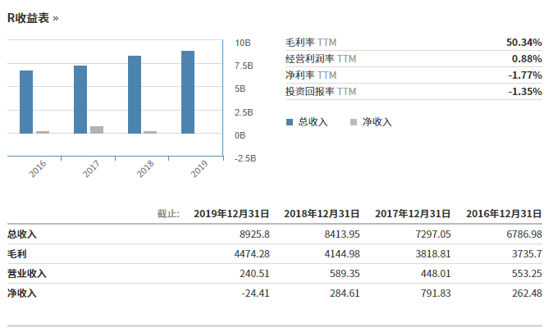553x332 pixels.
Task: Click the 2017 blue total revenue bar
Action: pyautogui.click(x=80, y=99)
